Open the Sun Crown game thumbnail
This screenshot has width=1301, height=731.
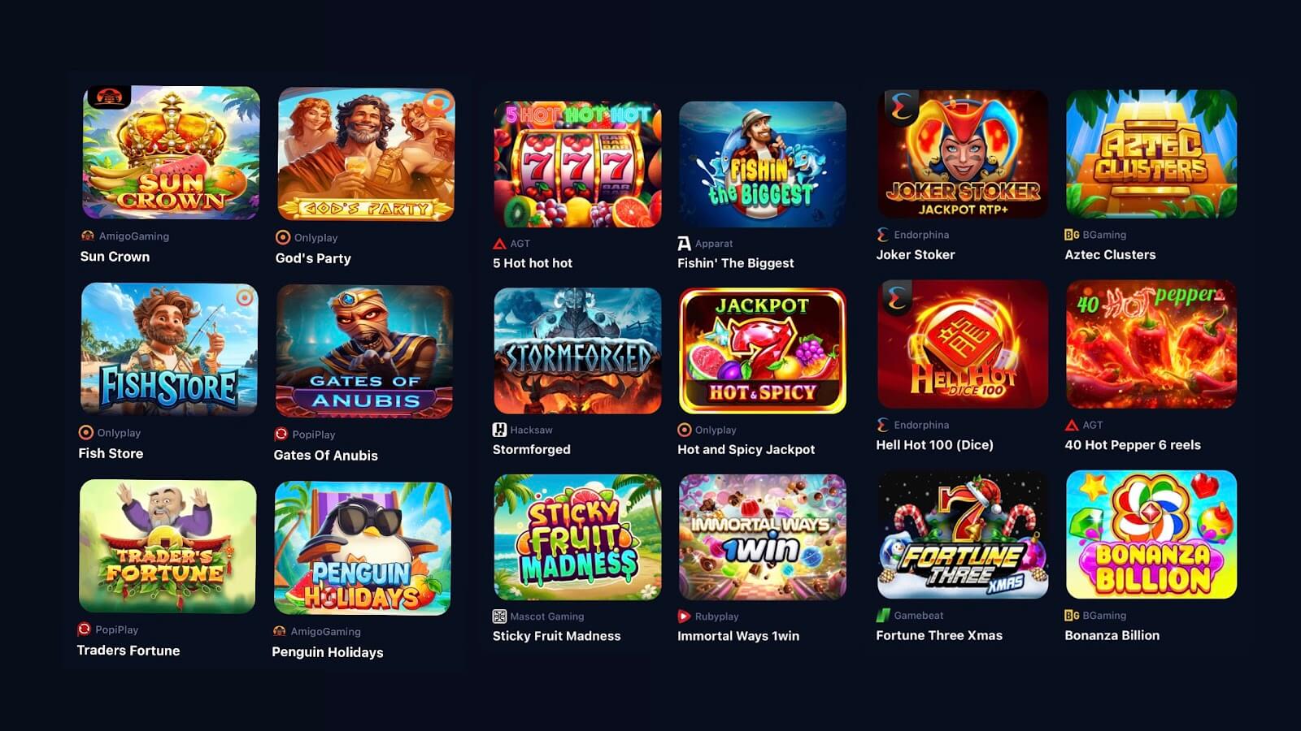tap(171, 153)
